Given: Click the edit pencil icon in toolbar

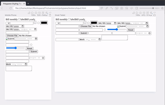Looking at the screenshot, I should pos(107,8).
